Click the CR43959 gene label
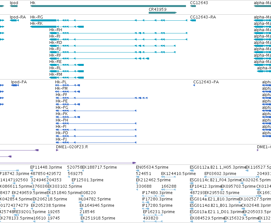The image size is (271, 223). point(157,9)
